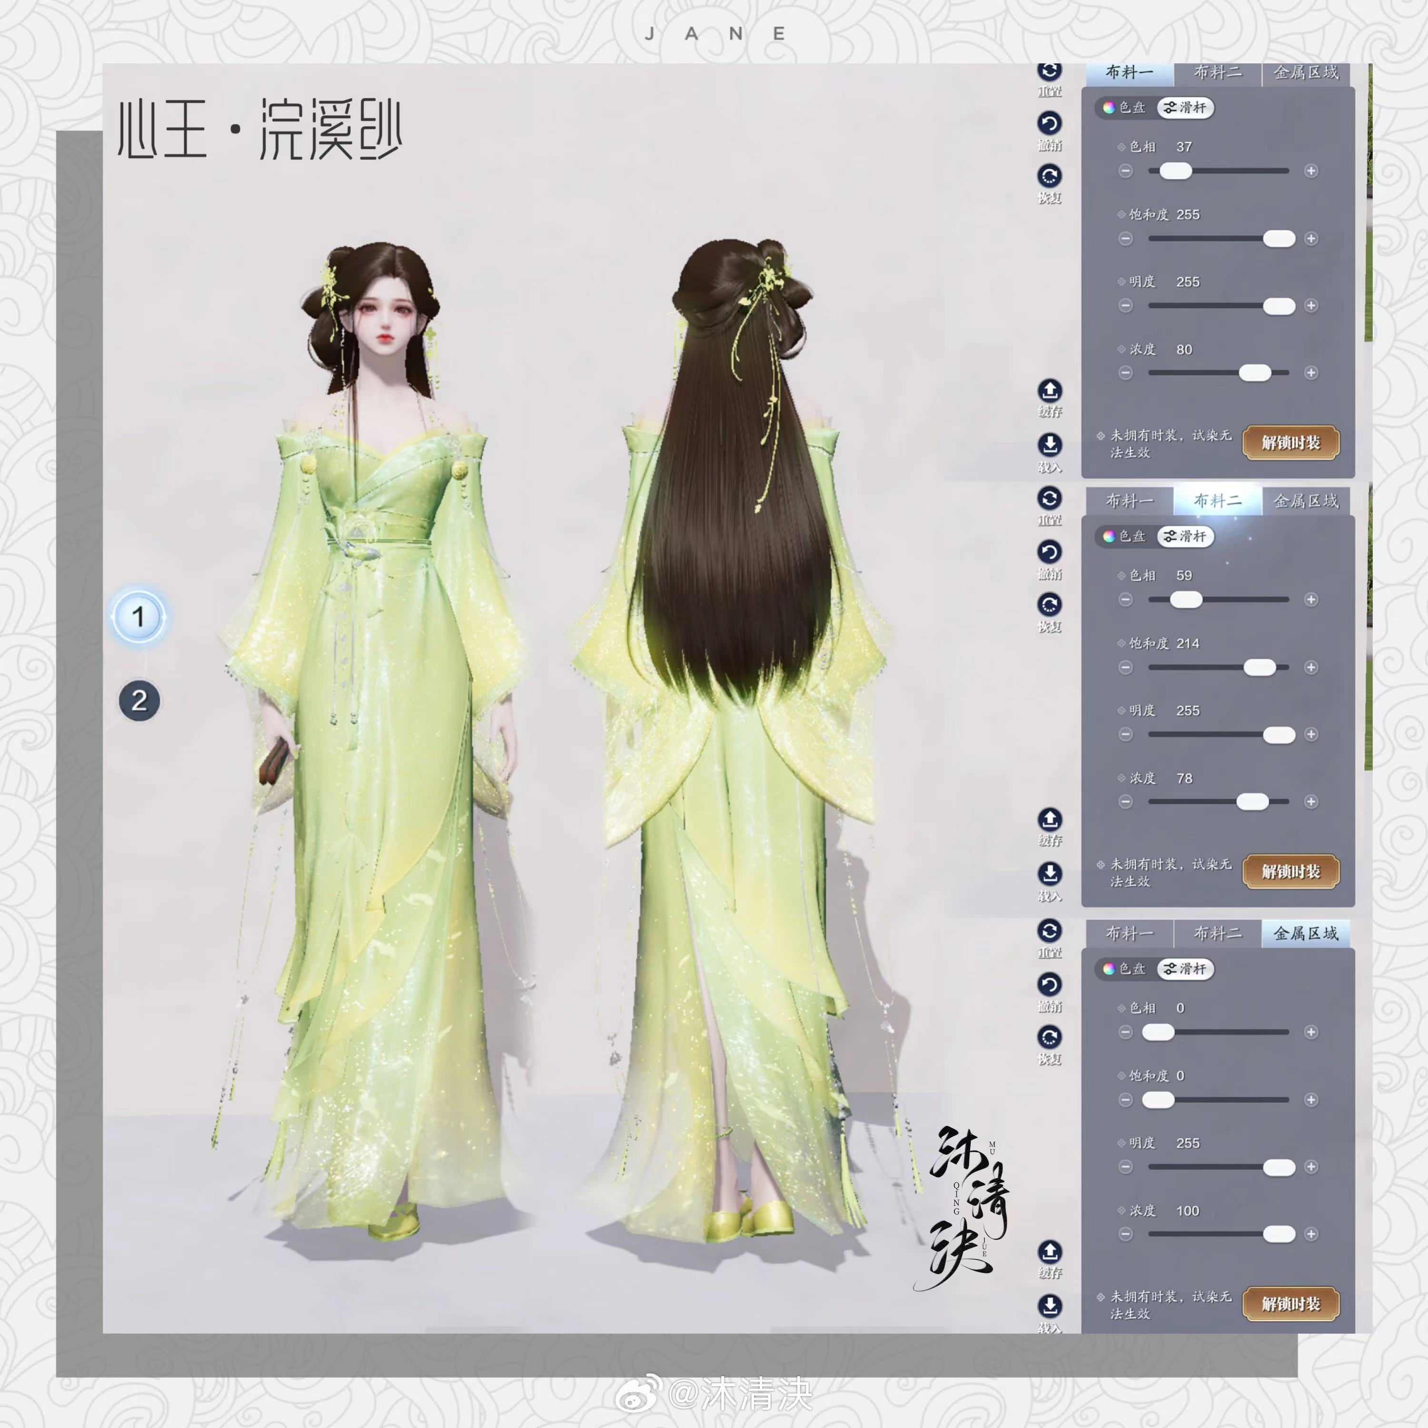Open the 金属区域 tab in the hue 59 panel

coord(1306,501)
